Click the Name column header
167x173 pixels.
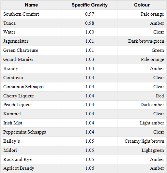click(31, 5)
